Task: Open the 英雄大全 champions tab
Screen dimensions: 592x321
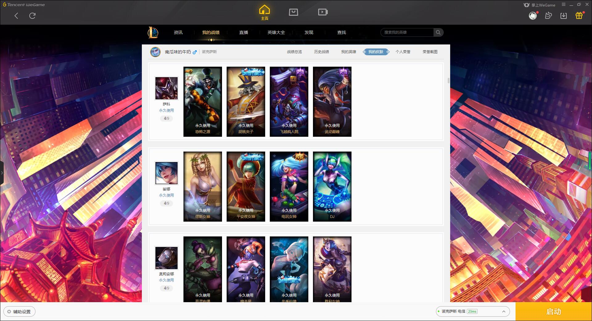Action: click(276, 32)
